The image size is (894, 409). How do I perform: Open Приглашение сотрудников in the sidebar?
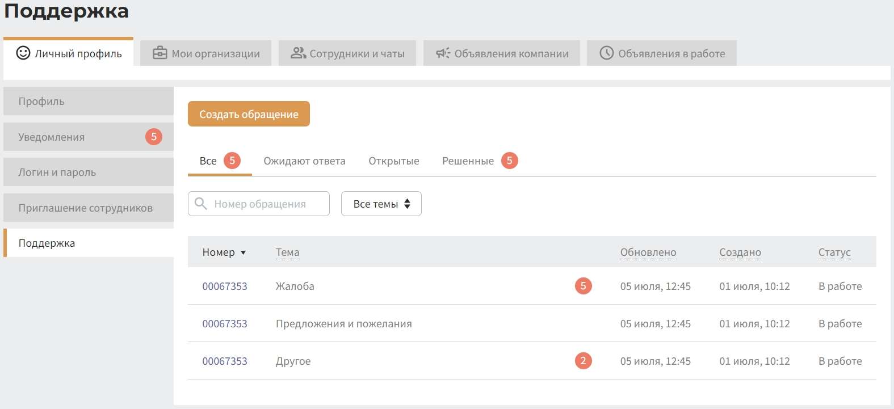89,208
